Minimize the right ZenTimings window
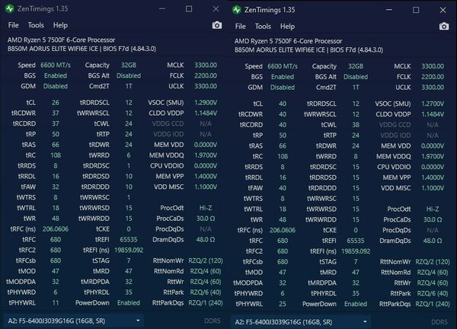The image size is (457, 329). [389, 10]
